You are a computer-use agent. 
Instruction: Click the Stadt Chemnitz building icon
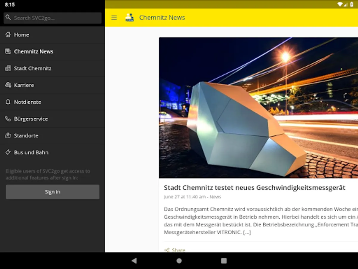[8, 68]
